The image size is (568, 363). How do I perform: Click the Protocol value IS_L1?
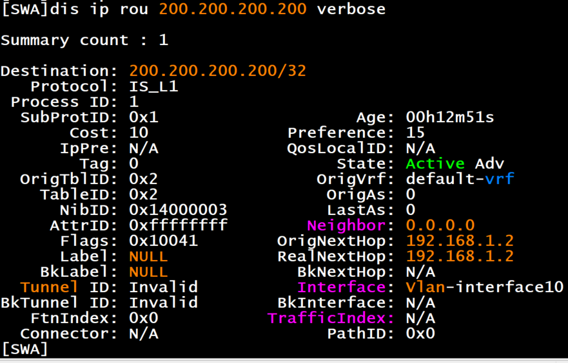tap(153, 87)
